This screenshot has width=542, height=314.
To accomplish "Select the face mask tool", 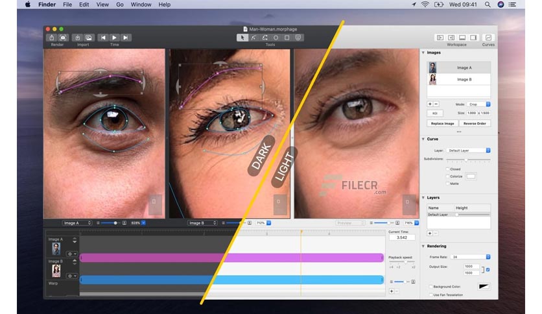I will point(298,38).
